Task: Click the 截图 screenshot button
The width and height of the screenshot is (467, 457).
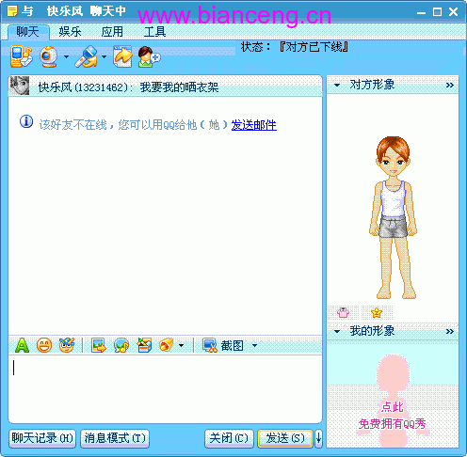Action: click(x=223, y=345)
